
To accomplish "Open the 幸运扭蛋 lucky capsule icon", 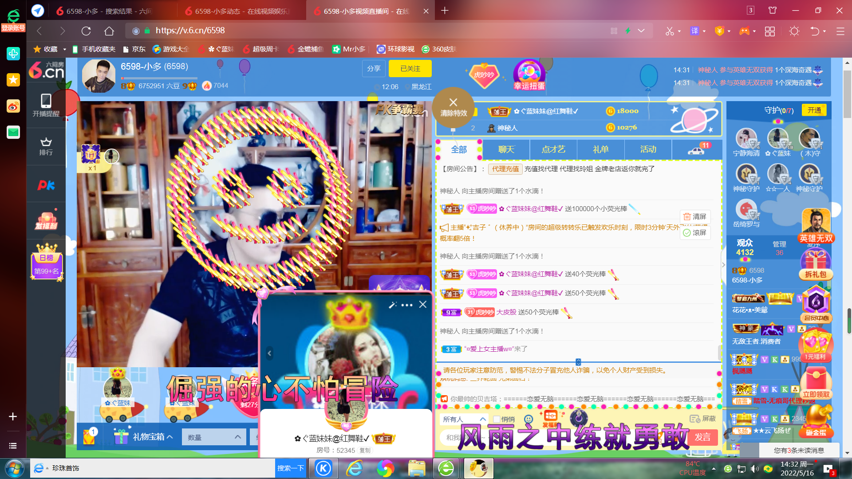I will (x=529, y=75).
